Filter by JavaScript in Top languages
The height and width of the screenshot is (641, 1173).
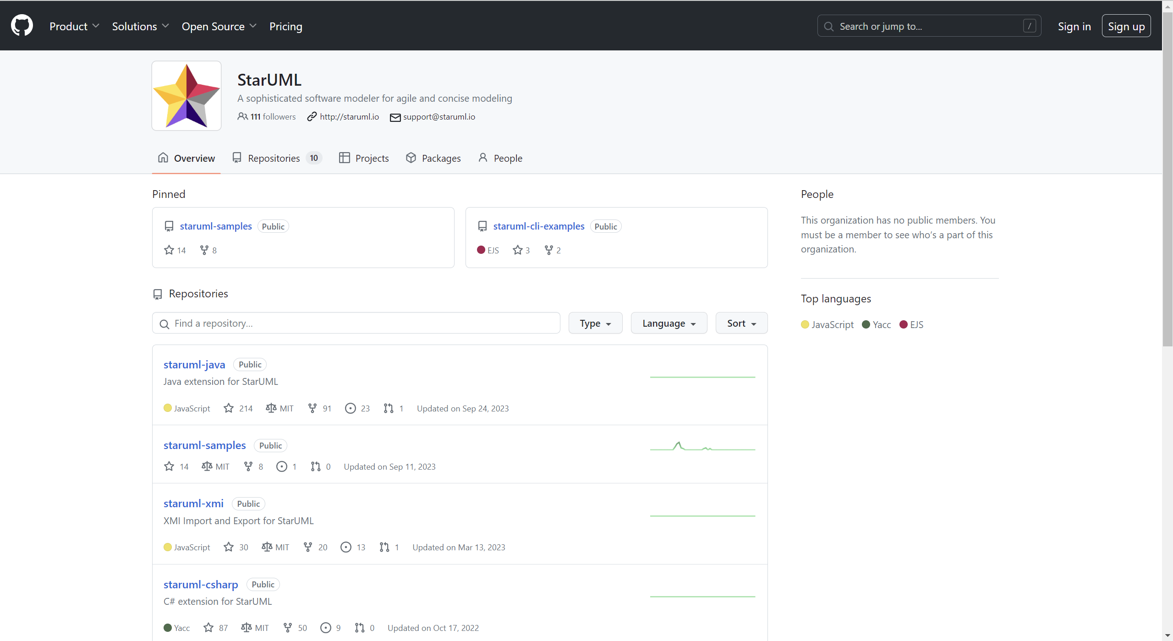point(828,324)
